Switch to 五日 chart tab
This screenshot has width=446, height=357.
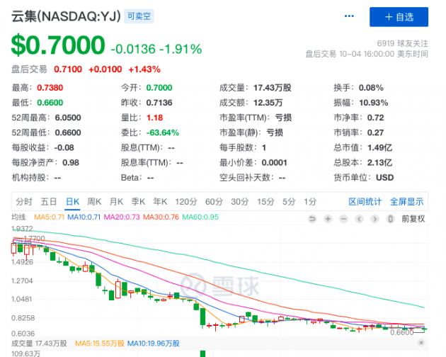click(49, 202)
